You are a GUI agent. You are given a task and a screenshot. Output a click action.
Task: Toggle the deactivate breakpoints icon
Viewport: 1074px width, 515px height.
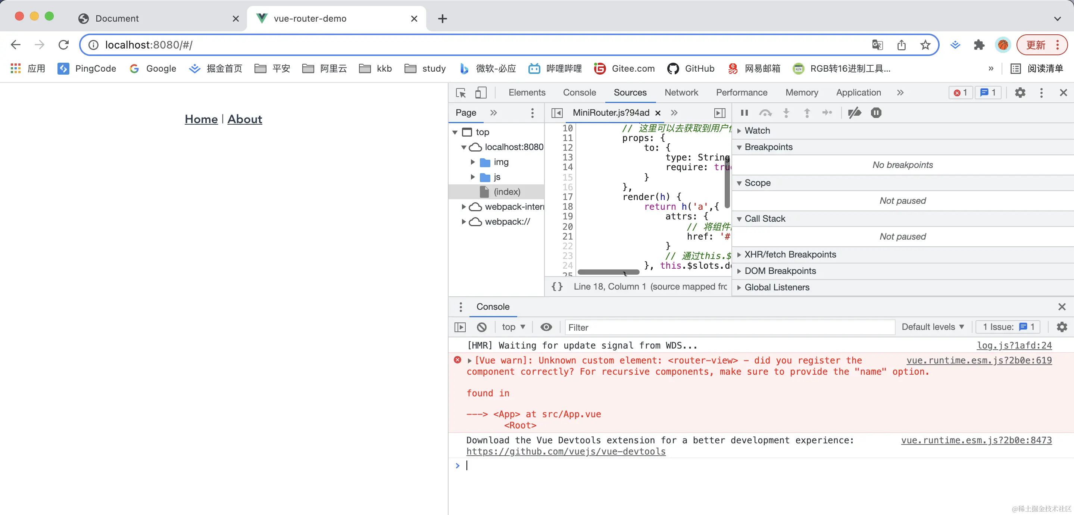tap(854, 113)
